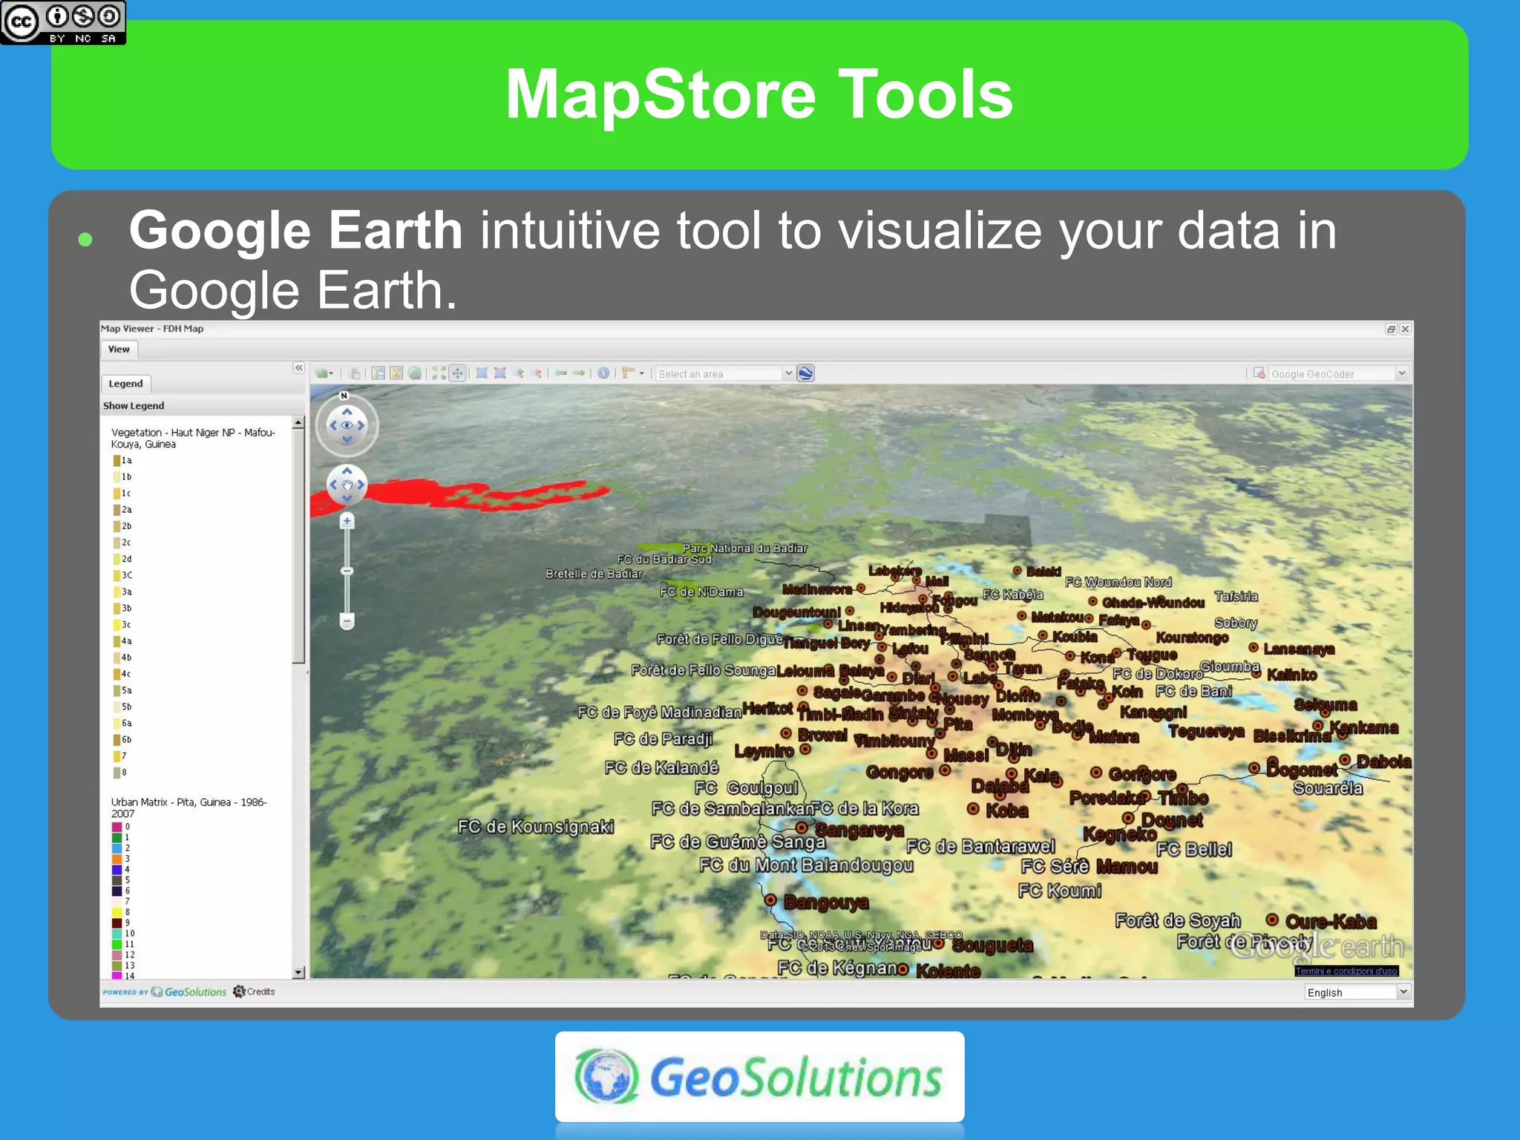Click the Google Earth look-around compass control

coord(347,425)
